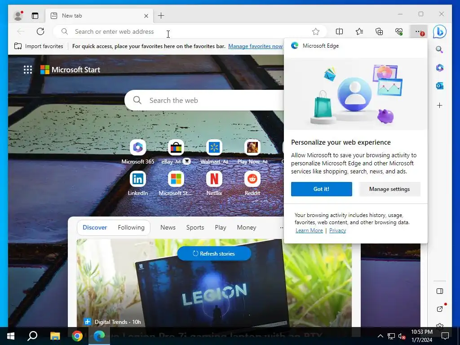This screenshot has width=460, height=345.
Task: Open the Play feed category
Action: (x=220, y=227)
